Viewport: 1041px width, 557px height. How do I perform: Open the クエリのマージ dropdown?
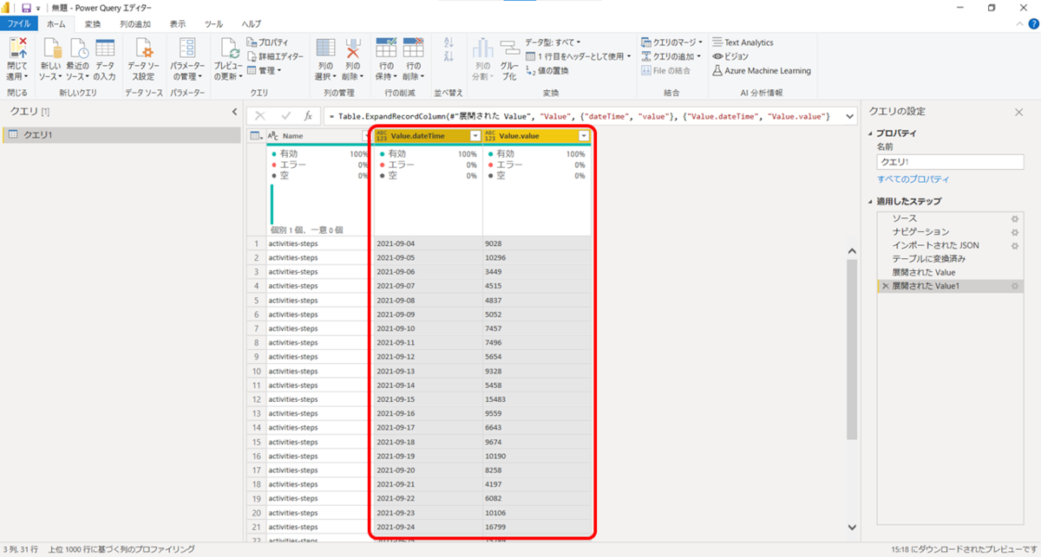click(x=673, y=42)
